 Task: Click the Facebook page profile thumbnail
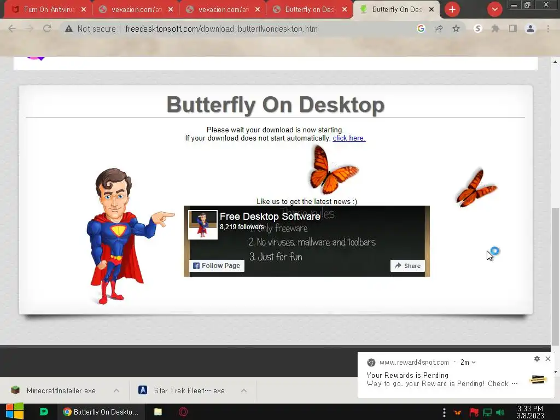click(x=203, y=225)
